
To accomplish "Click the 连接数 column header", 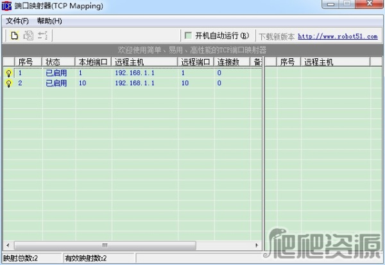I will click(x=230, y=62).
